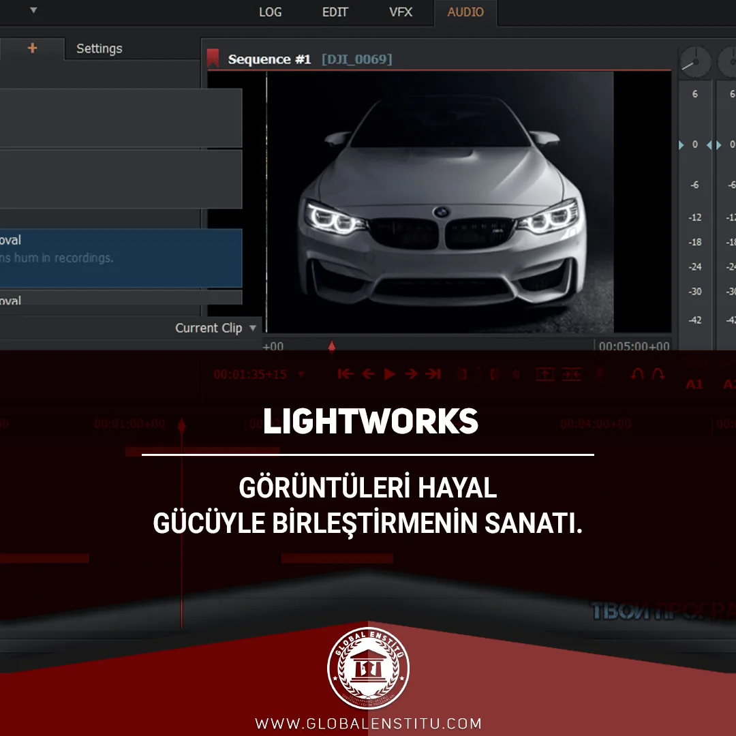
Task: Step forward one frame with right arrow
Action: 411,374
